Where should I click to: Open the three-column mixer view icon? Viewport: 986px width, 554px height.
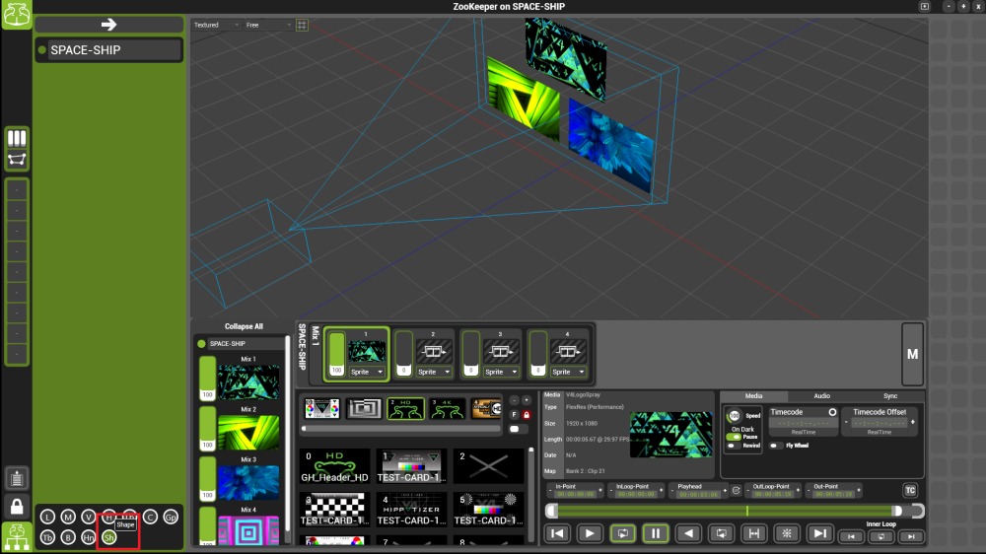coord(17,138)
